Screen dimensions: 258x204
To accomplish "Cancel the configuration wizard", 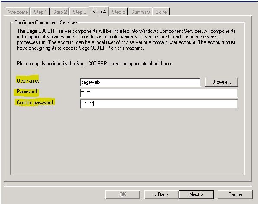I will [x=235, y=194].
